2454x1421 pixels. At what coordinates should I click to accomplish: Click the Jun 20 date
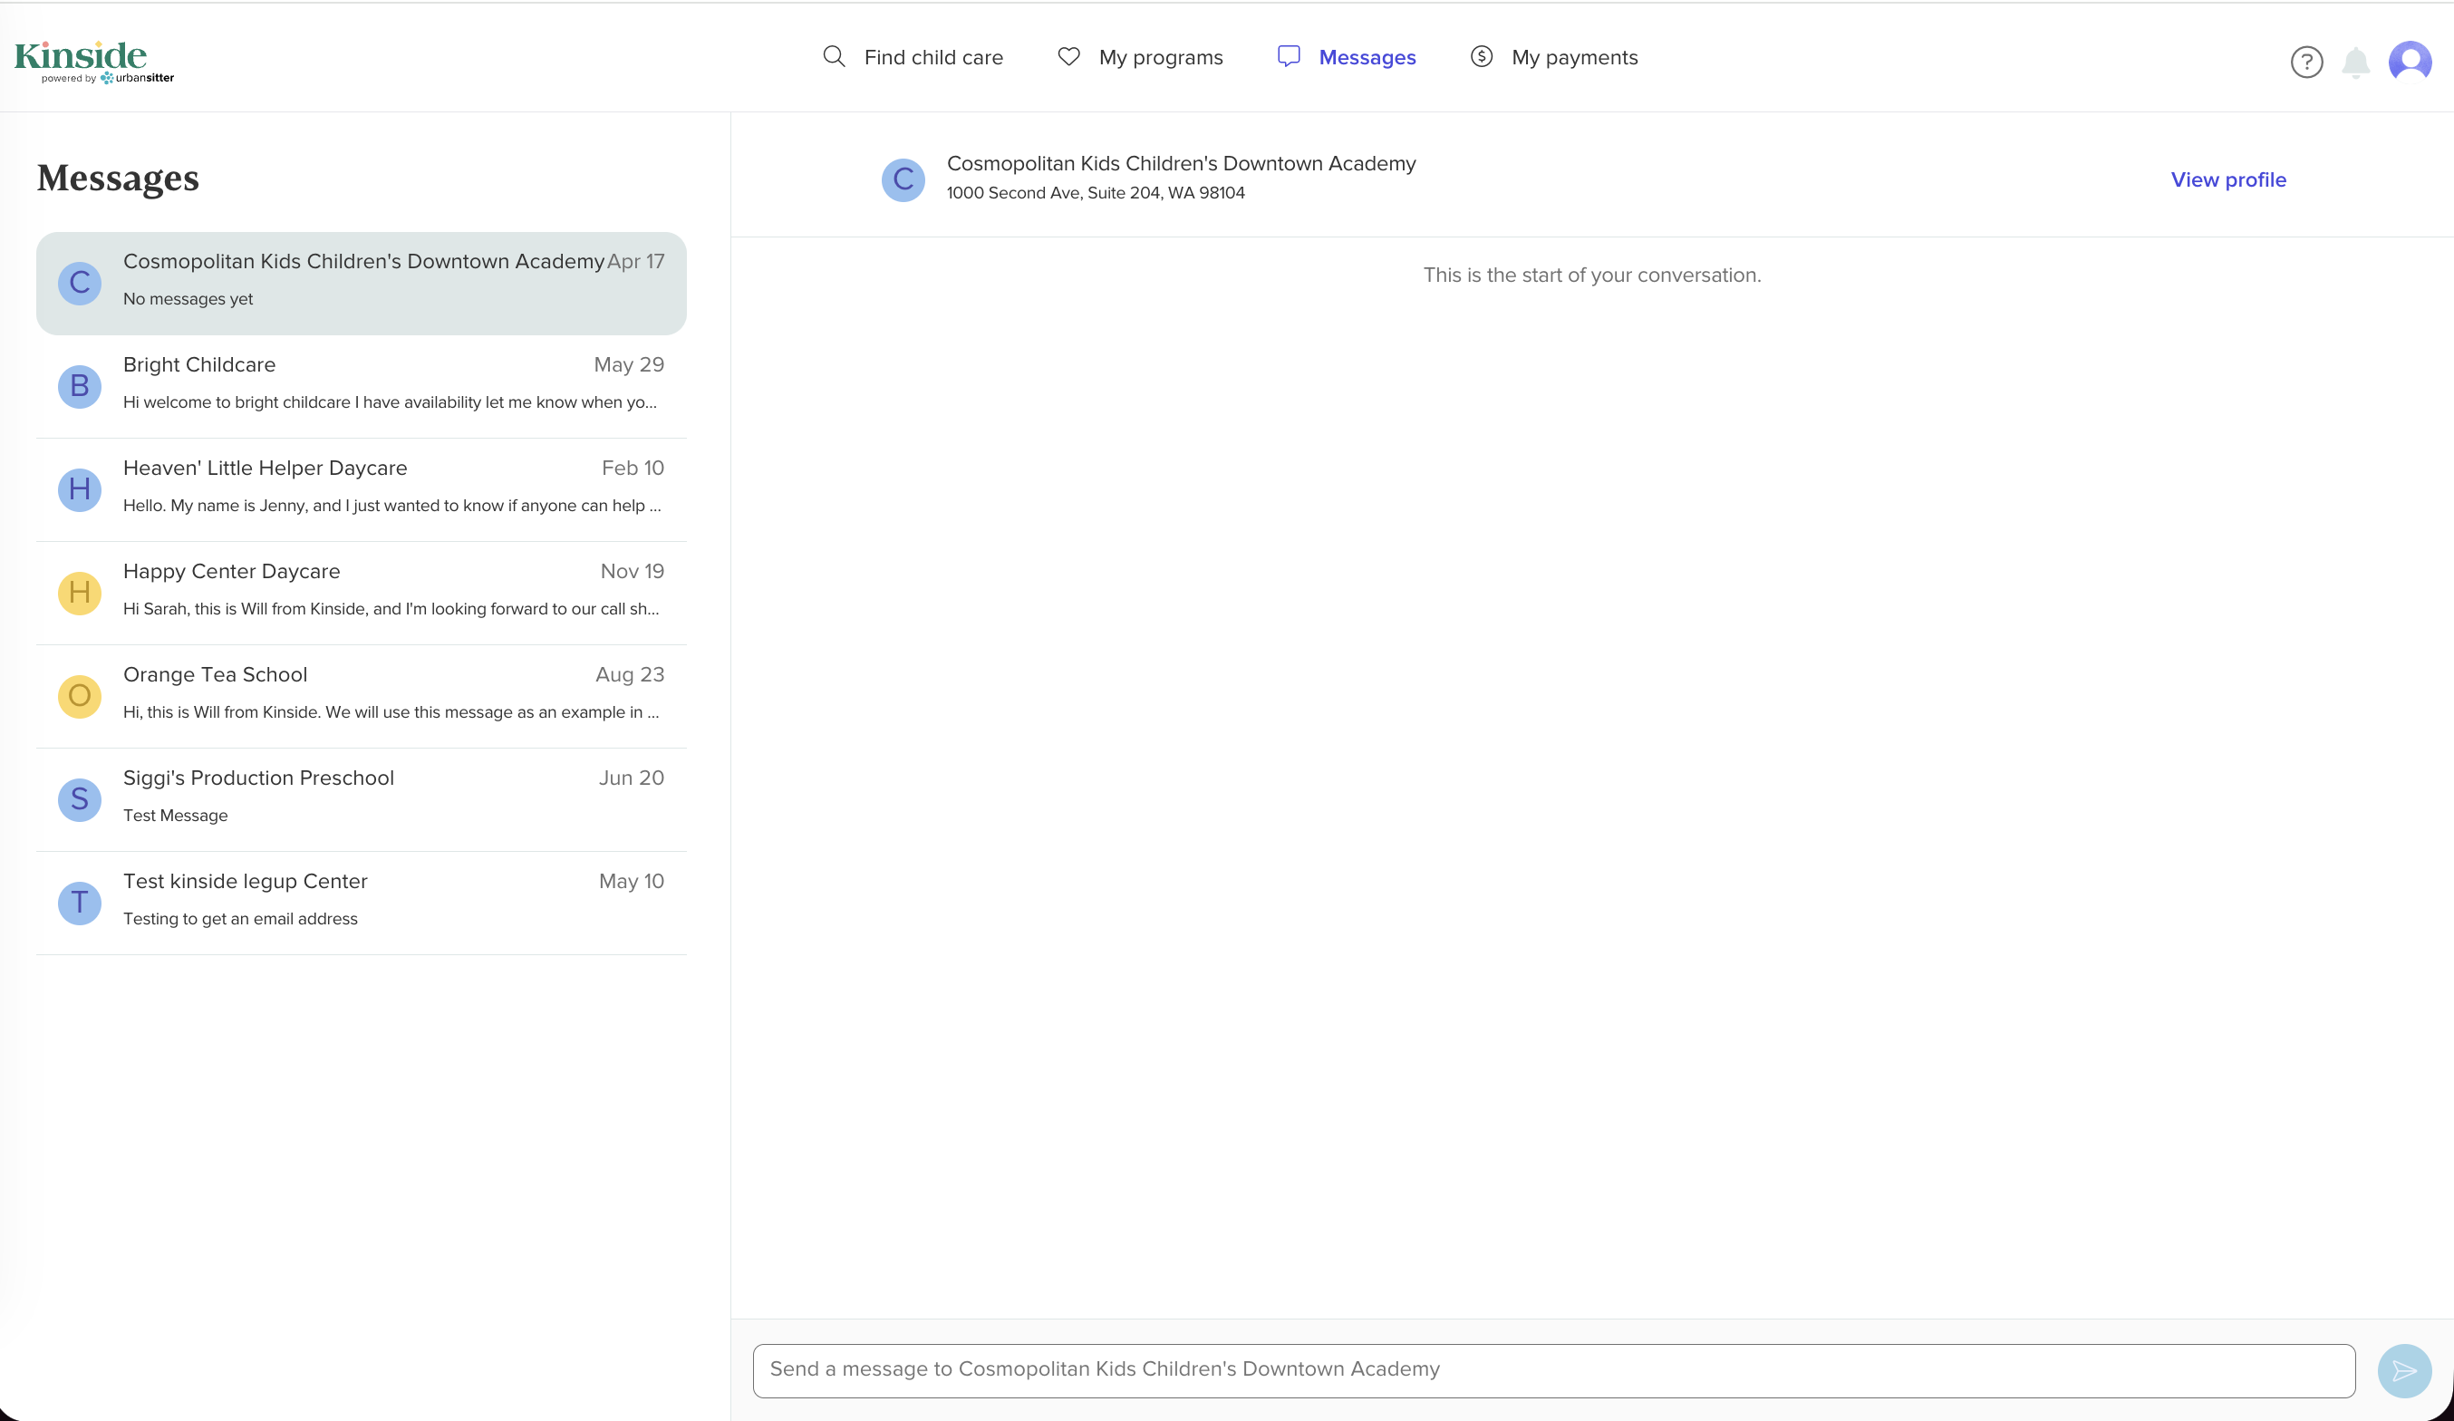coord(631,778)
